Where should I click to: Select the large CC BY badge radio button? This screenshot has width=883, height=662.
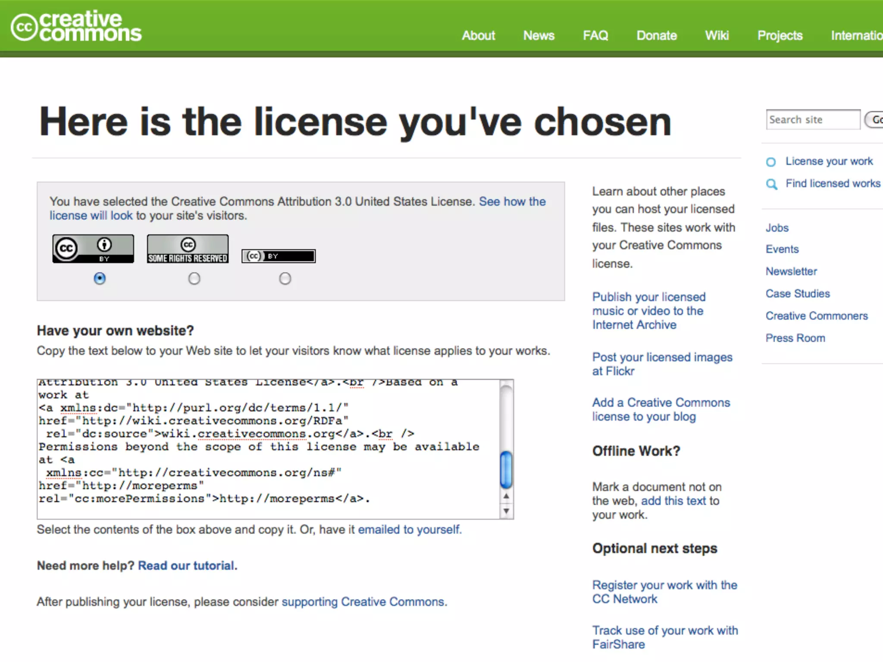pyautogui.click(x=100, y=278)
